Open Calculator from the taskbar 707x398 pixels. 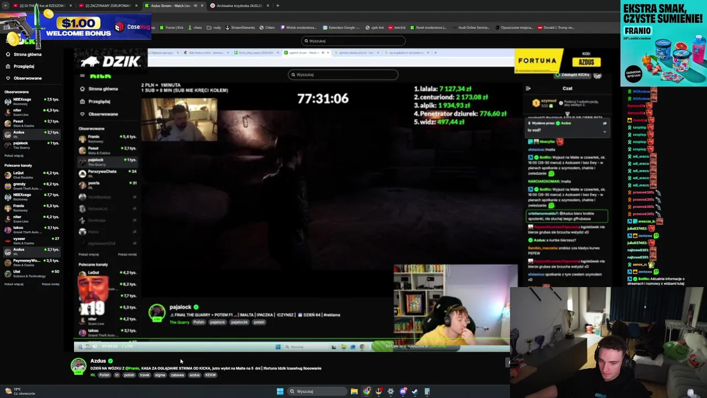pyautogui.click(x=427, y=392)
